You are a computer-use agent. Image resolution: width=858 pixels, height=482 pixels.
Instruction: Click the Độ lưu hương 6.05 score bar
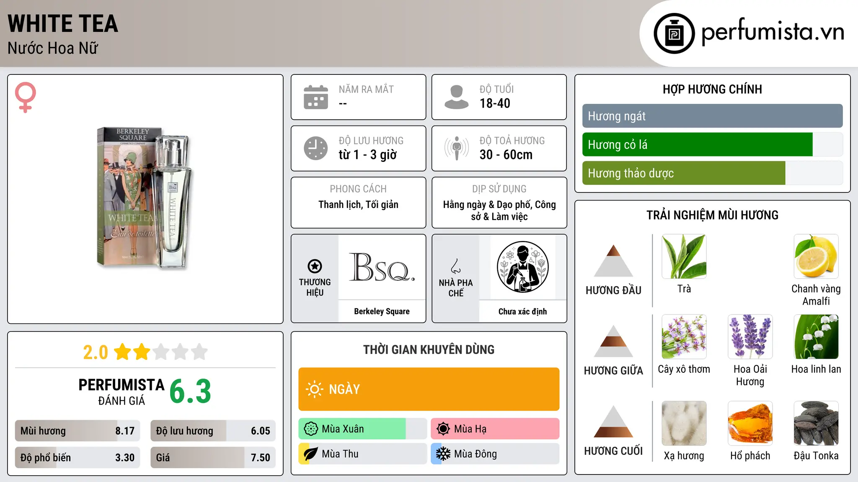point(213,431)
